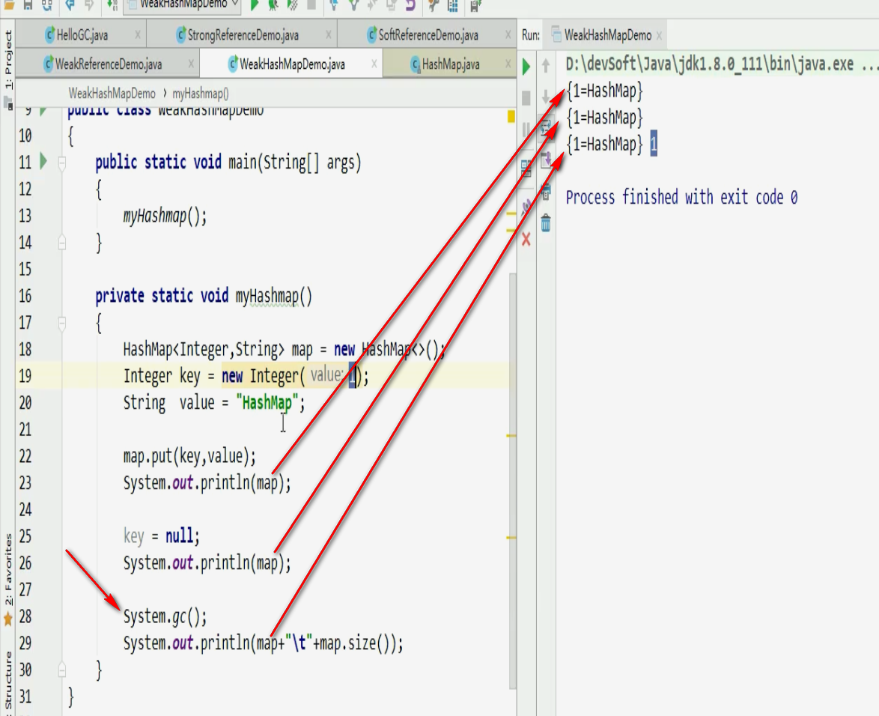The height and width of the screenshot is (716, 879).
Task: Switch to the StrongReferenceDemo.java tab
Action: point(242,34)
